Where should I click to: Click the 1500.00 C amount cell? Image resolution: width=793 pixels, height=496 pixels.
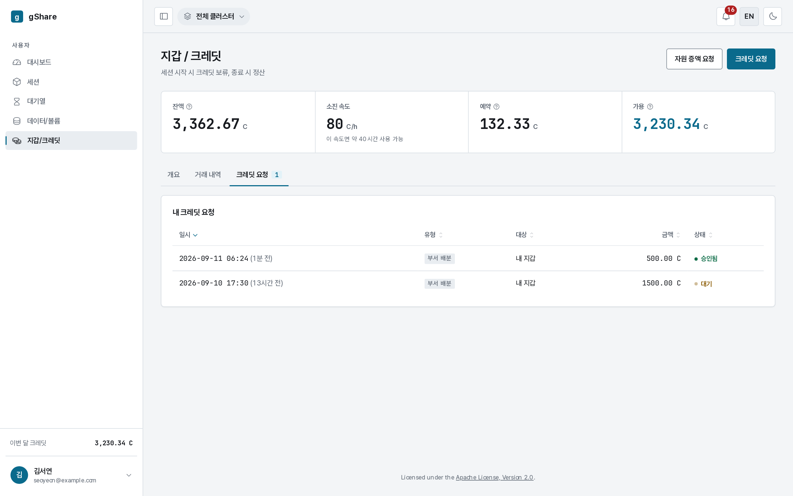(661, 283)
